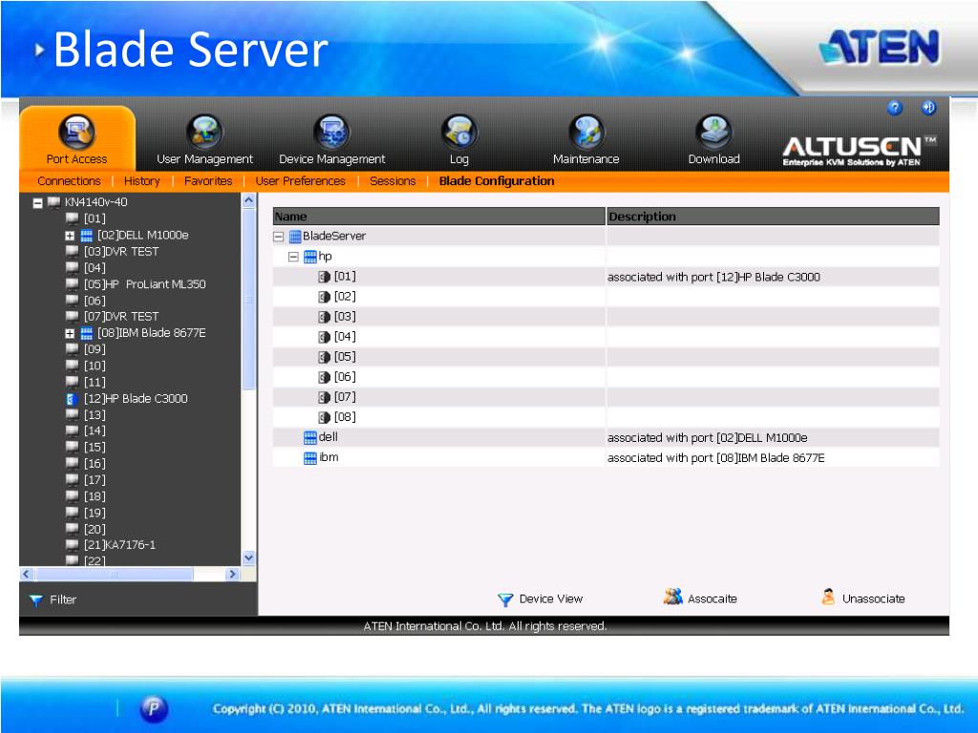Click the ibm chassis icon

pos(310,458)
